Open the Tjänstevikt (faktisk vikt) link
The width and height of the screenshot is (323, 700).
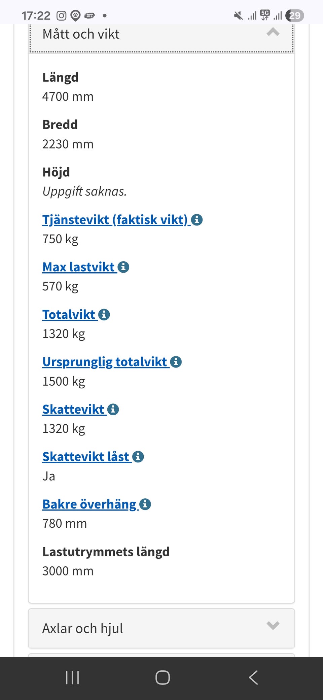(x=115, y=220)
